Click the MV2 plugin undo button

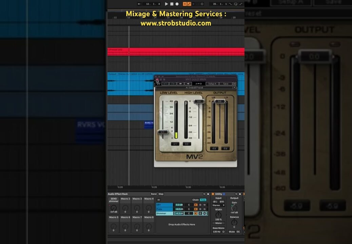(x=165, y=84)
